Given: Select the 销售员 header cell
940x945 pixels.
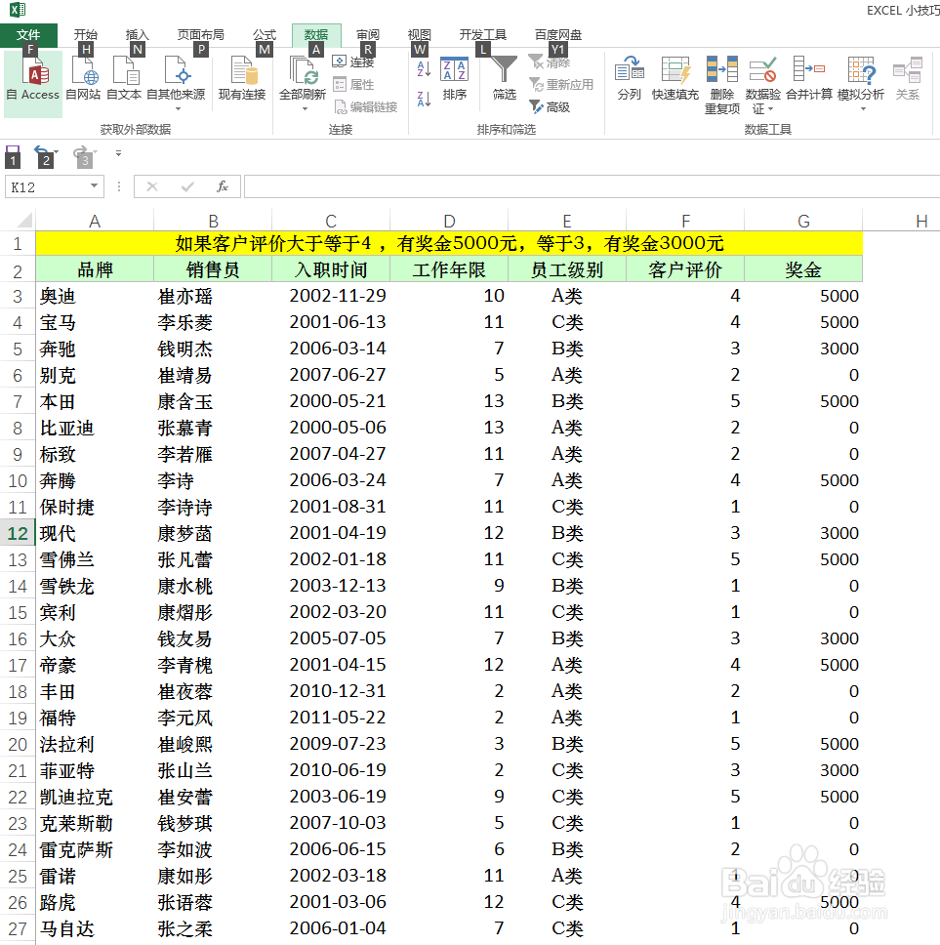Looking at the screenshot, I should coord(213,269).
